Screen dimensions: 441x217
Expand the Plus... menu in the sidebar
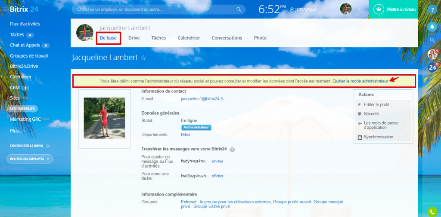[x=17, y=131]
